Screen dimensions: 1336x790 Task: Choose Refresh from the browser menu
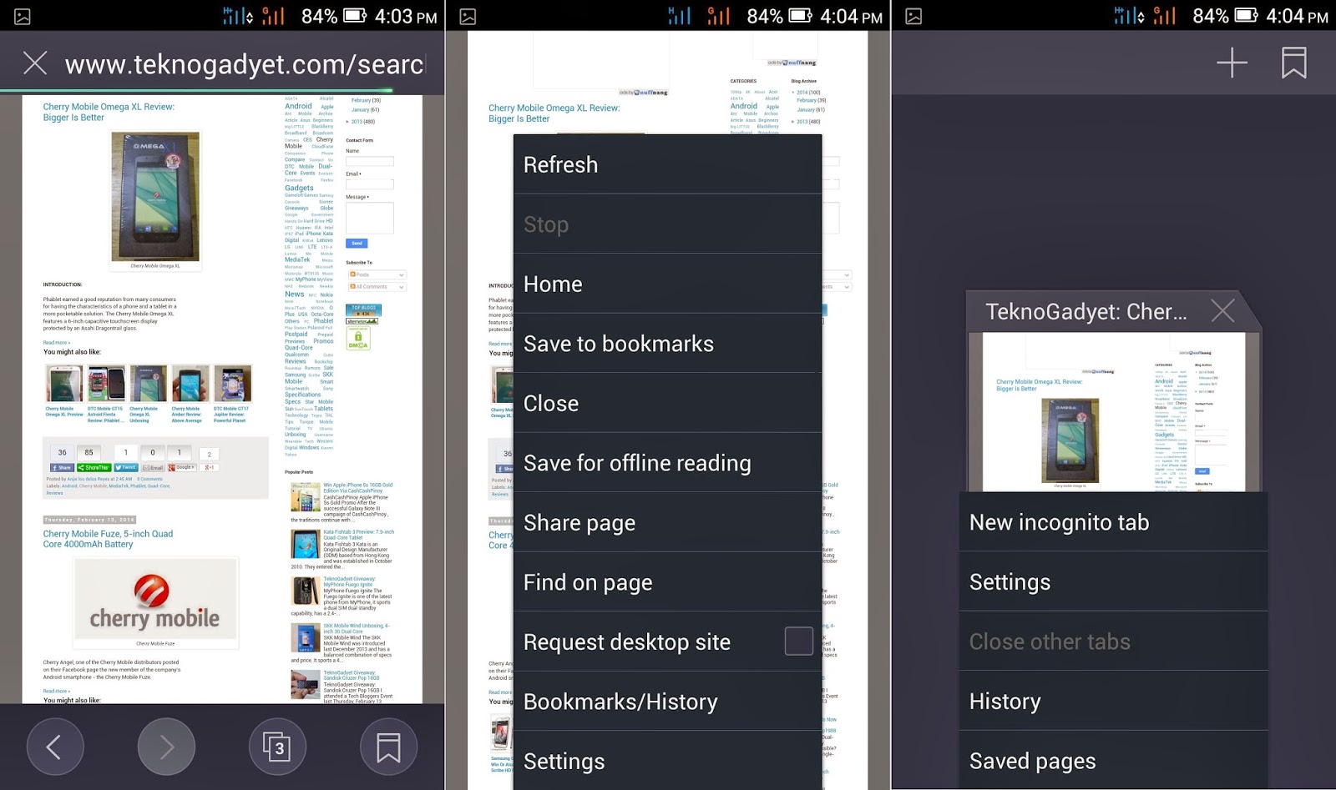pyautogui.click(x=667, y=164)
